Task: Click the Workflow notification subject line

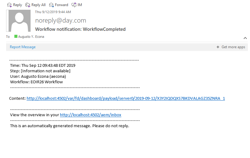Action: coord(80,29)
